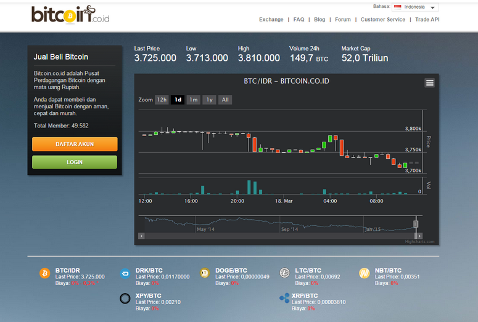
Task: Click the green LOGIN button
Action: point(75,162)
